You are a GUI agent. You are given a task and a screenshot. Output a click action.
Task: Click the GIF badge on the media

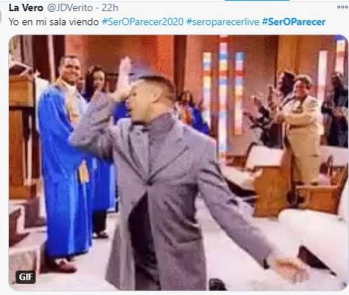pyautogui.click(x=25, y=277)
